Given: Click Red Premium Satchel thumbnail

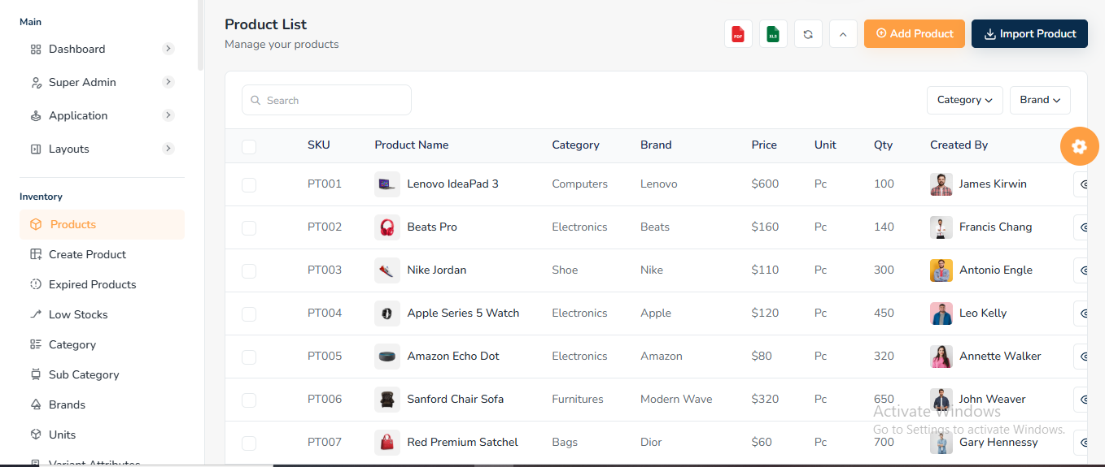Looking at the screenshot, I should pos(387,443).
